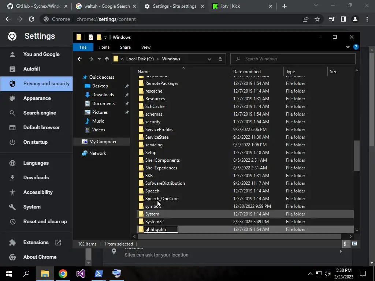This screenshot has width=375, height=281.
Task: Go up one folder level
Action: [x=107, y=59]
